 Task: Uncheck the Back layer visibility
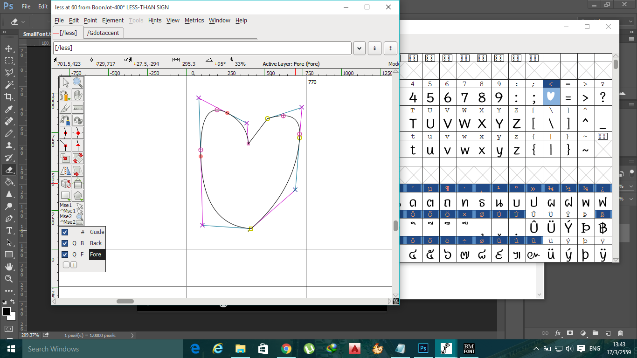(x=65, y=243)
